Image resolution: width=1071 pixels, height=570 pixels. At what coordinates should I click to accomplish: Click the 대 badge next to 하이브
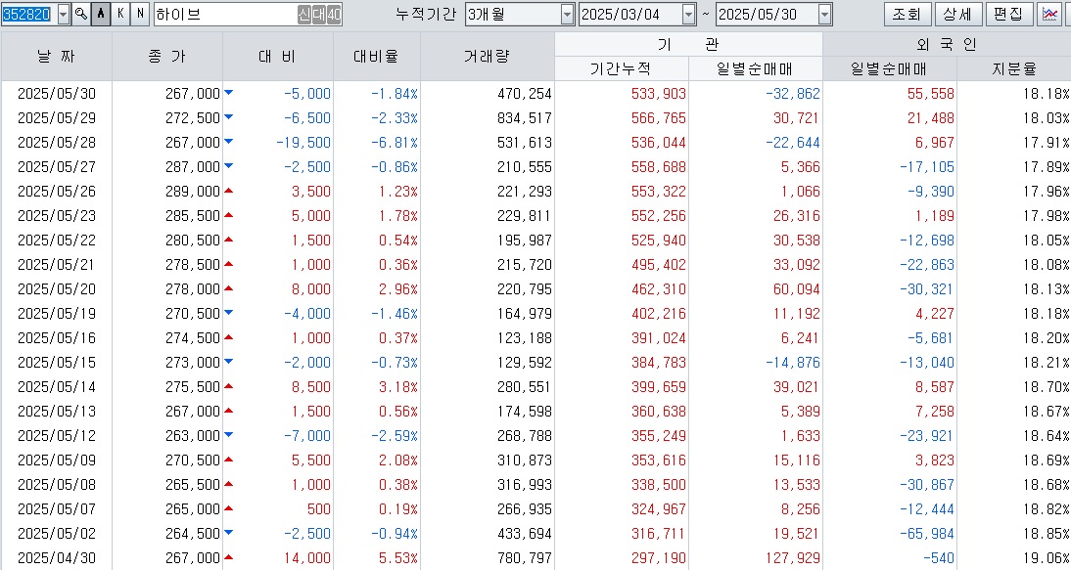[x=318, y=15]
